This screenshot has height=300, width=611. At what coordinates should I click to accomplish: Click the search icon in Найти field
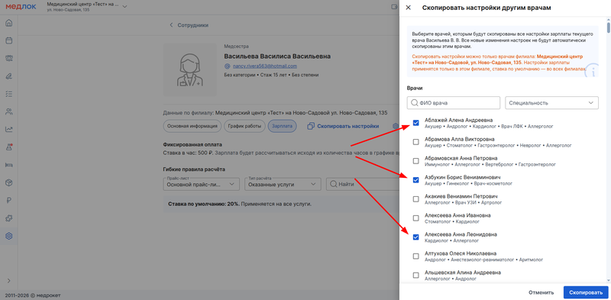(x=333, y=184)
